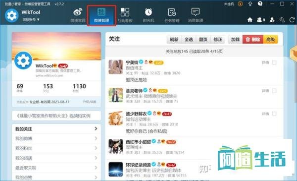
Task: Click the blue verified badge of 宁美怜
Action: tap(141, 61)
